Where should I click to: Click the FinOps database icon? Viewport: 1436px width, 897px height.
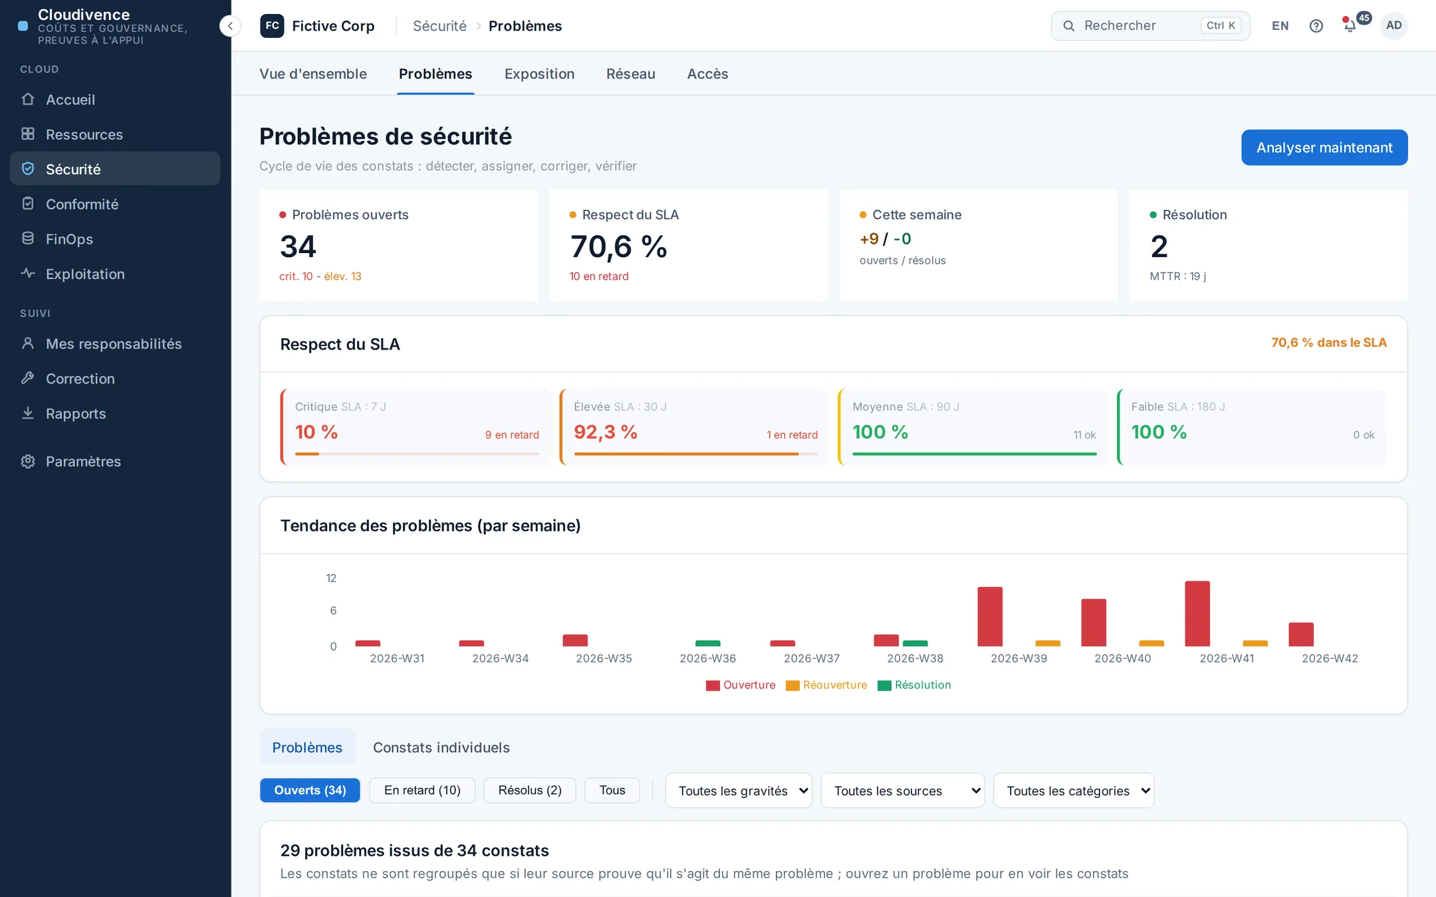pyautogui.click(x=28, y=239)
